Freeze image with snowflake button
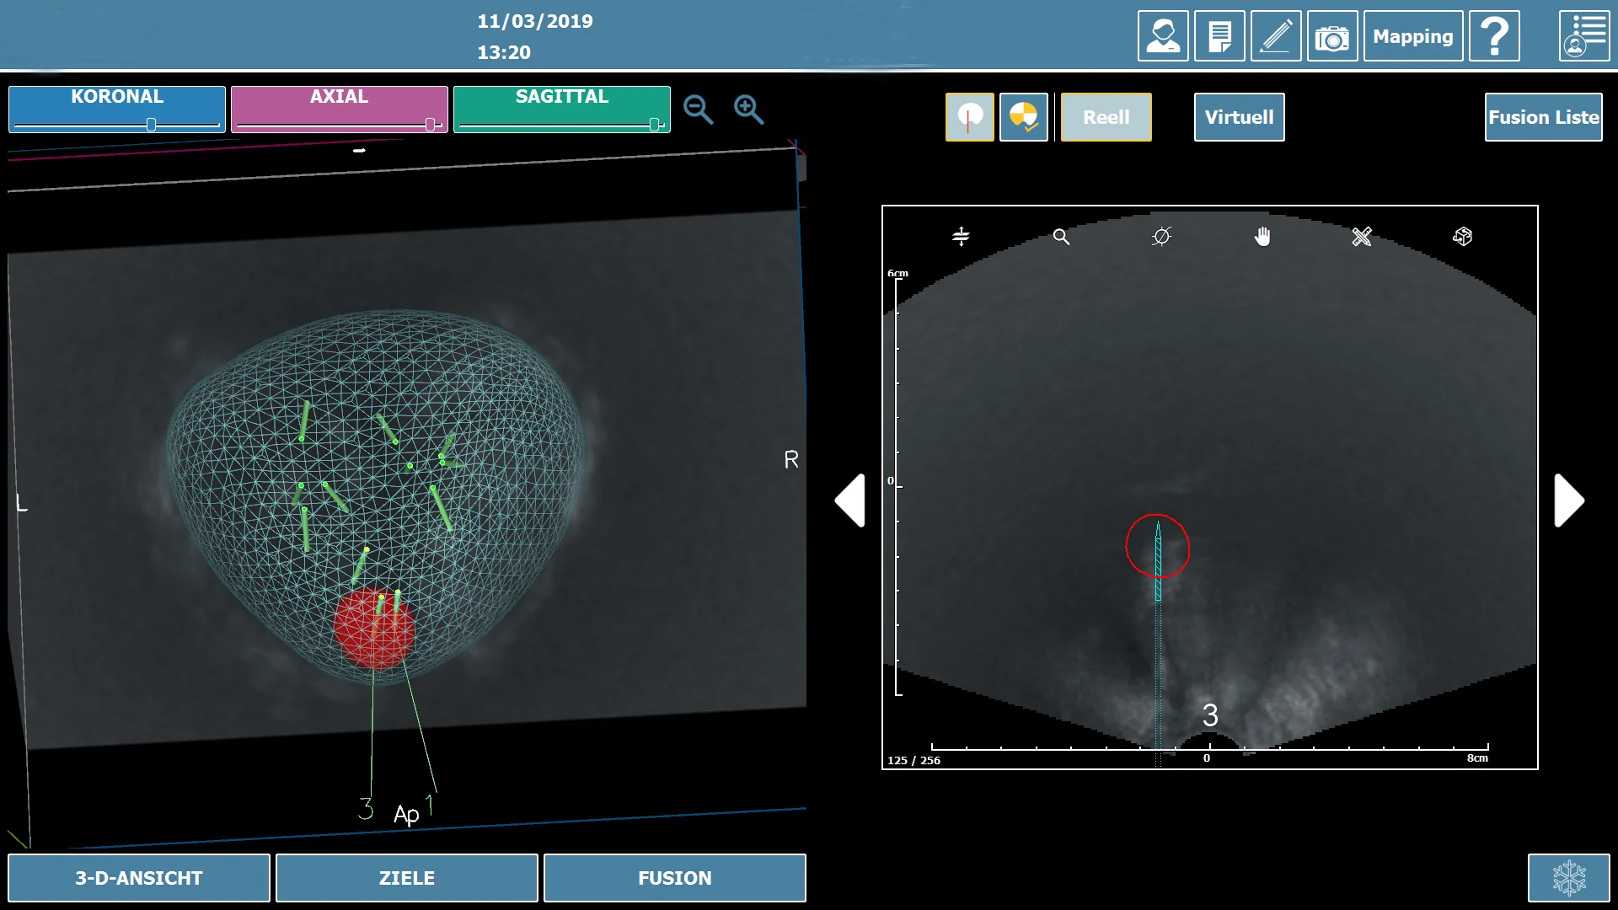This screenshot has width=1618, height=910. point(1568,878)
